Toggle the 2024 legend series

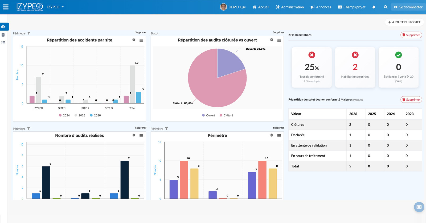point(64,115)
